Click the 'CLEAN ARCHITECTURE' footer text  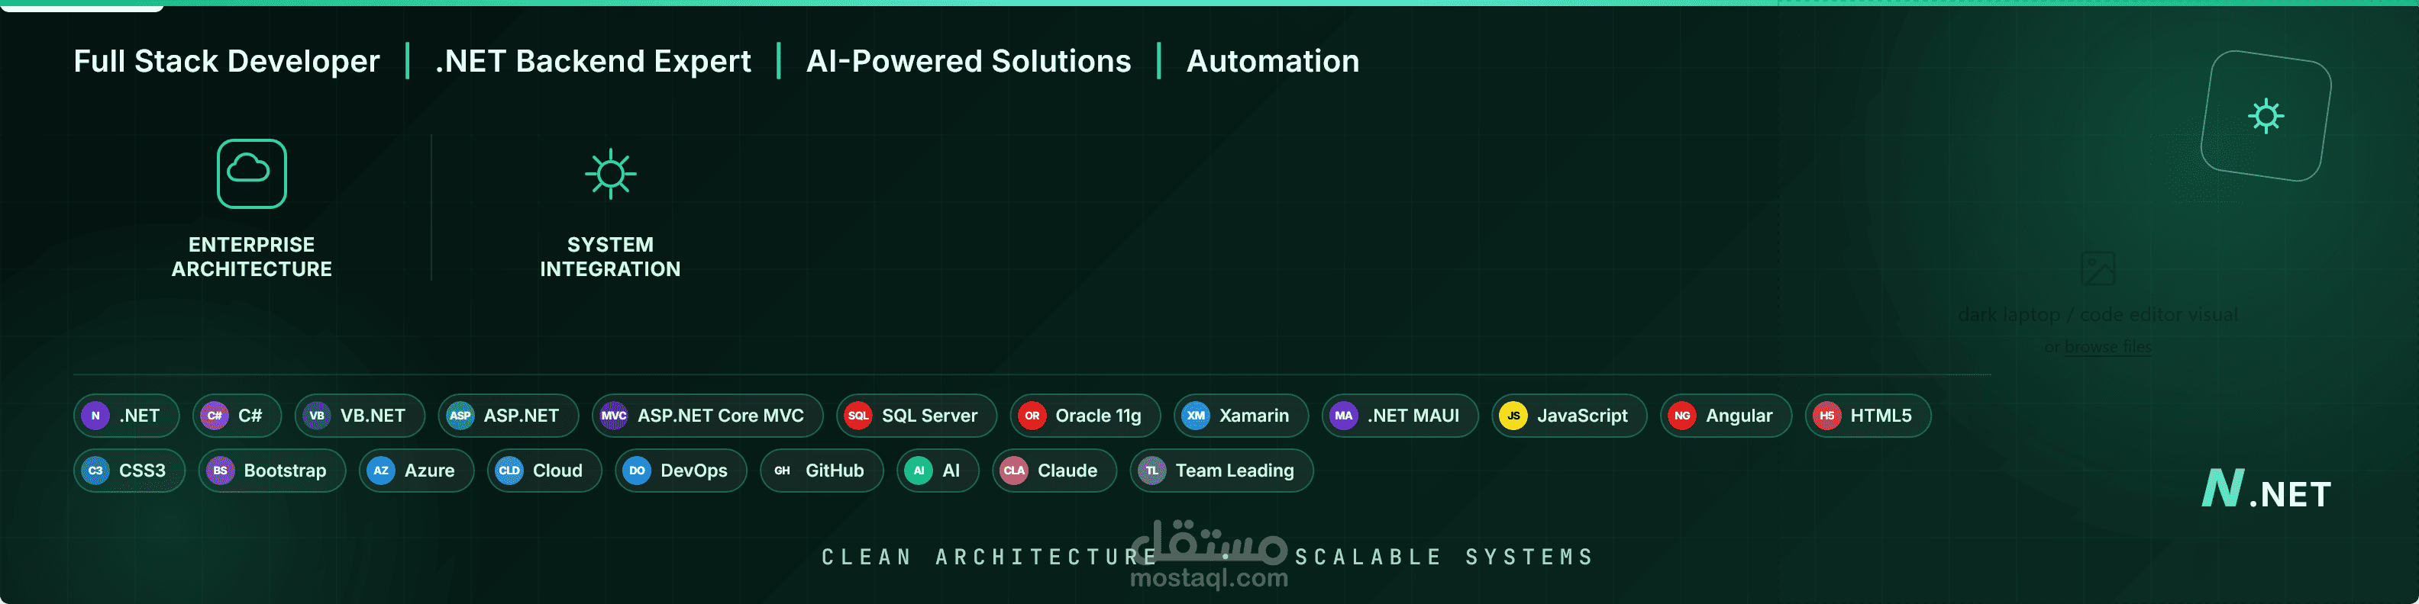click(x=990, y=557)
